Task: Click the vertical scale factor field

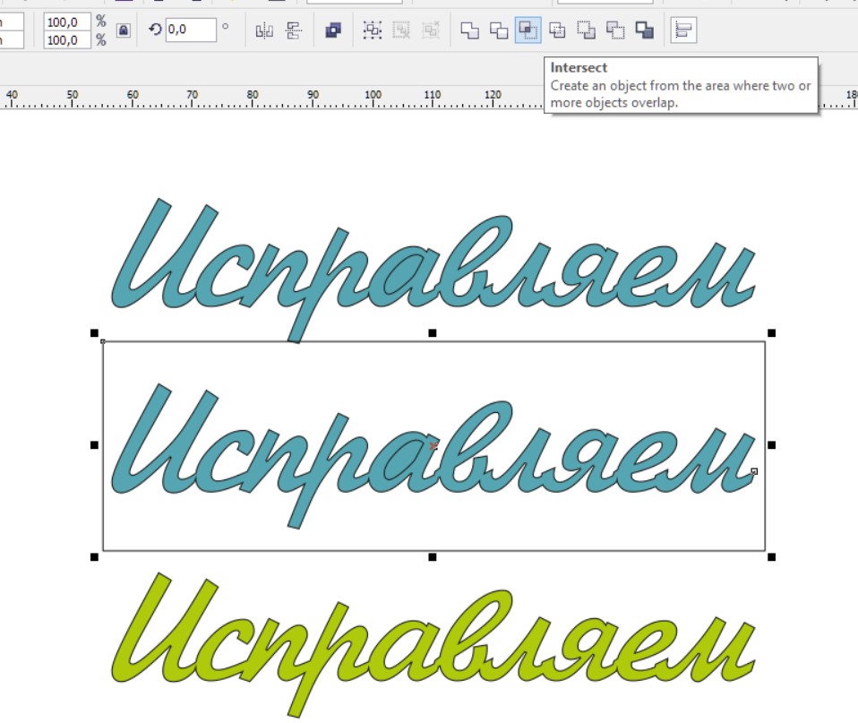Action: coord(67,40)
